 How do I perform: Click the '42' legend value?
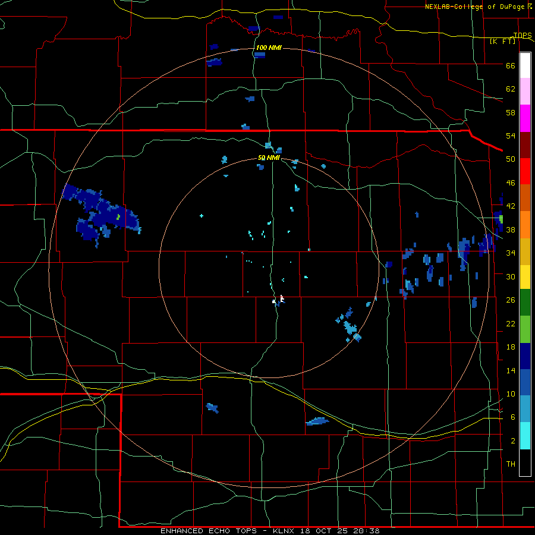pyautogui.click(x=511, y=206)
